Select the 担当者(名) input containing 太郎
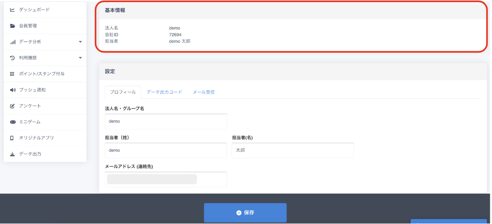 click(293, 150)
